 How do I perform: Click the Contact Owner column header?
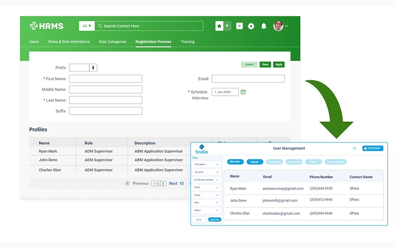[361, 177]
